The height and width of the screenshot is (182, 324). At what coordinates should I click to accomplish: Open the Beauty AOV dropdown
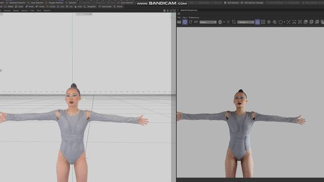pos(208,22)
